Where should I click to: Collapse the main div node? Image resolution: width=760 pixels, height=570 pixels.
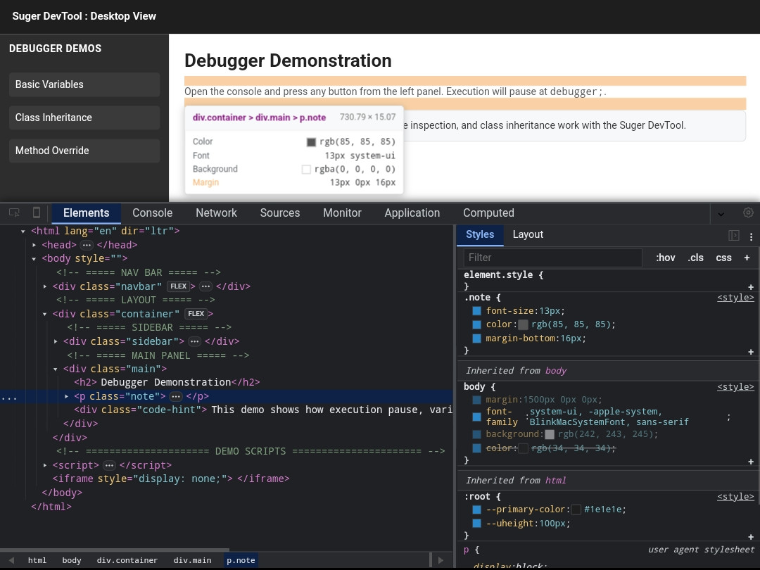[x=56, y=369]
